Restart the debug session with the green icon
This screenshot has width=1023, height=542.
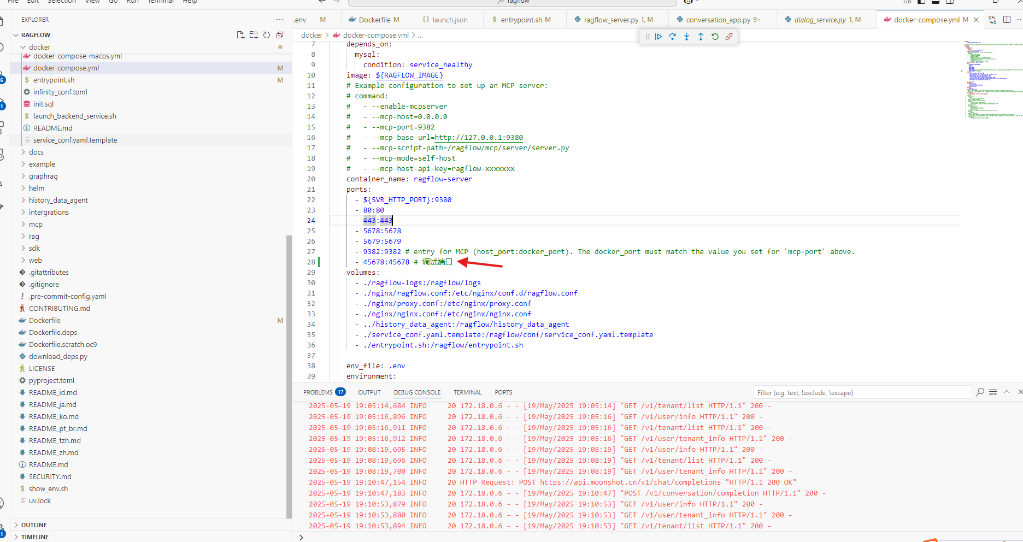click(715, 37)
